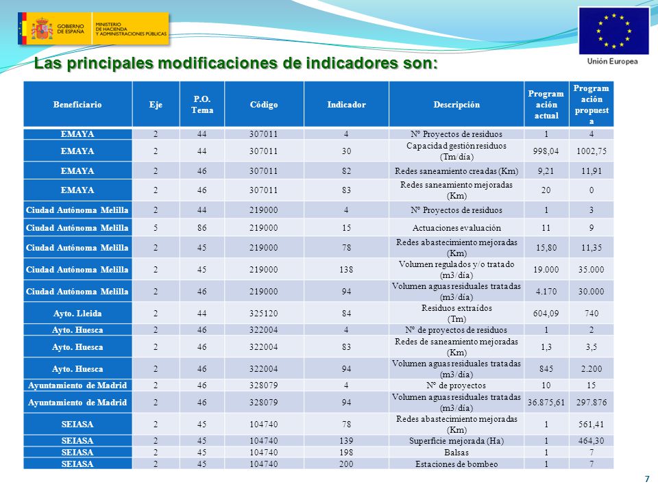Select the Código column header
658x493 pixels.
[264, 104]
